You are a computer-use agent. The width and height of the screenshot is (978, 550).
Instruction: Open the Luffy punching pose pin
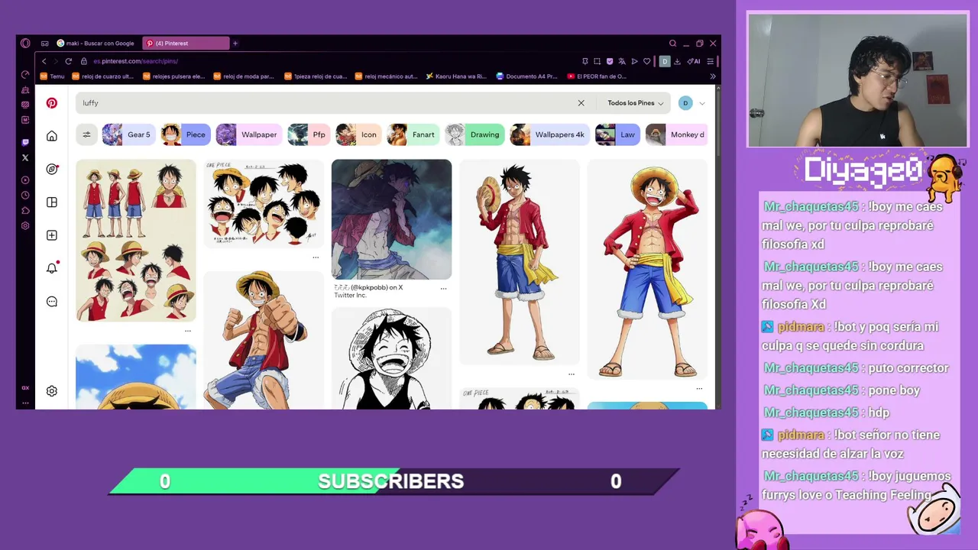[x=264, y=340]
